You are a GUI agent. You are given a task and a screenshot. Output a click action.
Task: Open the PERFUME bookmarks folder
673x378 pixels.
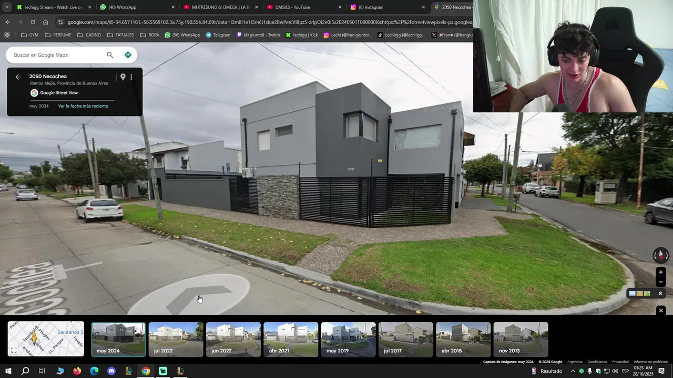pyautogui.click(x=58, y=35)
